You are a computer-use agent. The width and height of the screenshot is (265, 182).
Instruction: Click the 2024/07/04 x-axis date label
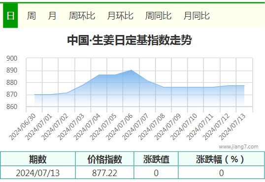tap(87, 127)
